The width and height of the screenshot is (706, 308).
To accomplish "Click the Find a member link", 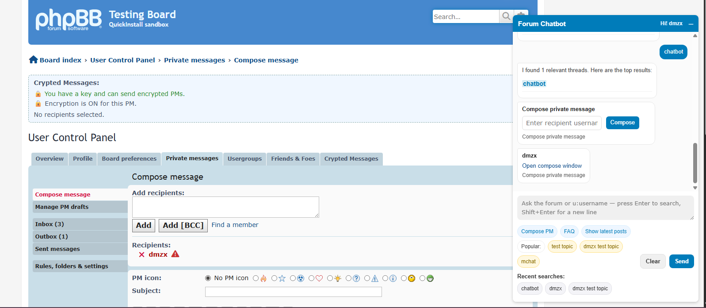I will point(235,225).
